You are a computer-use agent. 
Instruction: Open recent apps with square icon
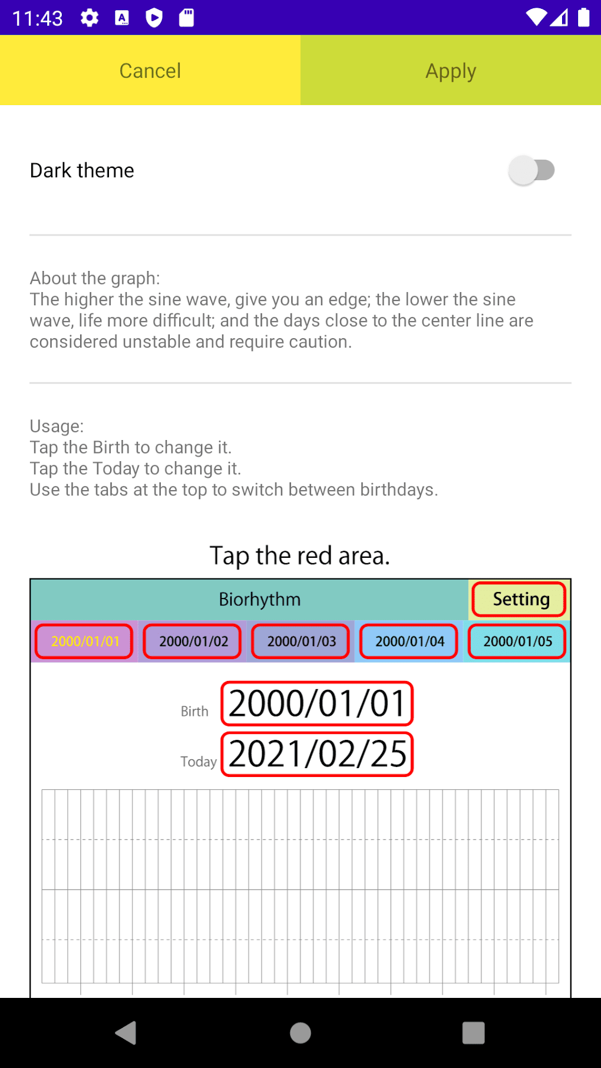[x=473, y=1033]
